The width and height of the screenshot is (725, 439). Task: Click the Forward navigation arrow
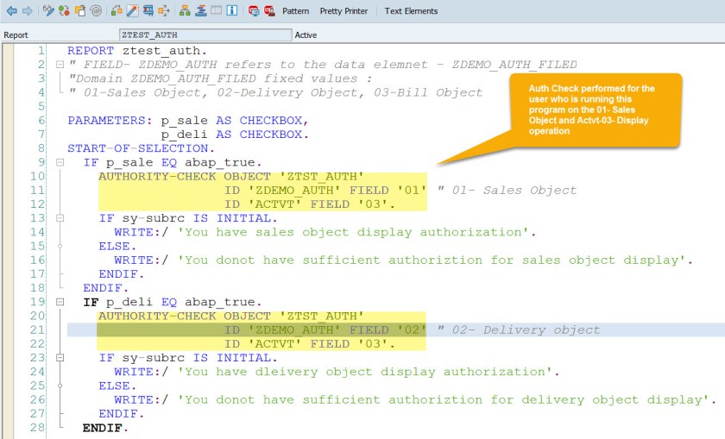26,11
